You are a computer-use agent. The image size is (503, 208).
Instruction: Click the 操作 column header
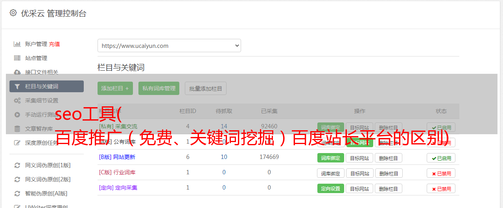[359, 111]
